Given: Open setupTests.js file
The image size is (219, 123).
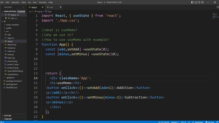Looking at the screenshot, I should tap(13, 74).
